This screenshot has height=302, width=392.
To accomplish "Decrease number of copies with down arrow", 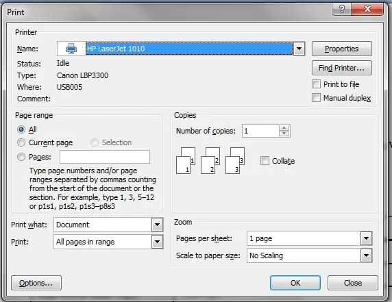I will pos(284,134).
